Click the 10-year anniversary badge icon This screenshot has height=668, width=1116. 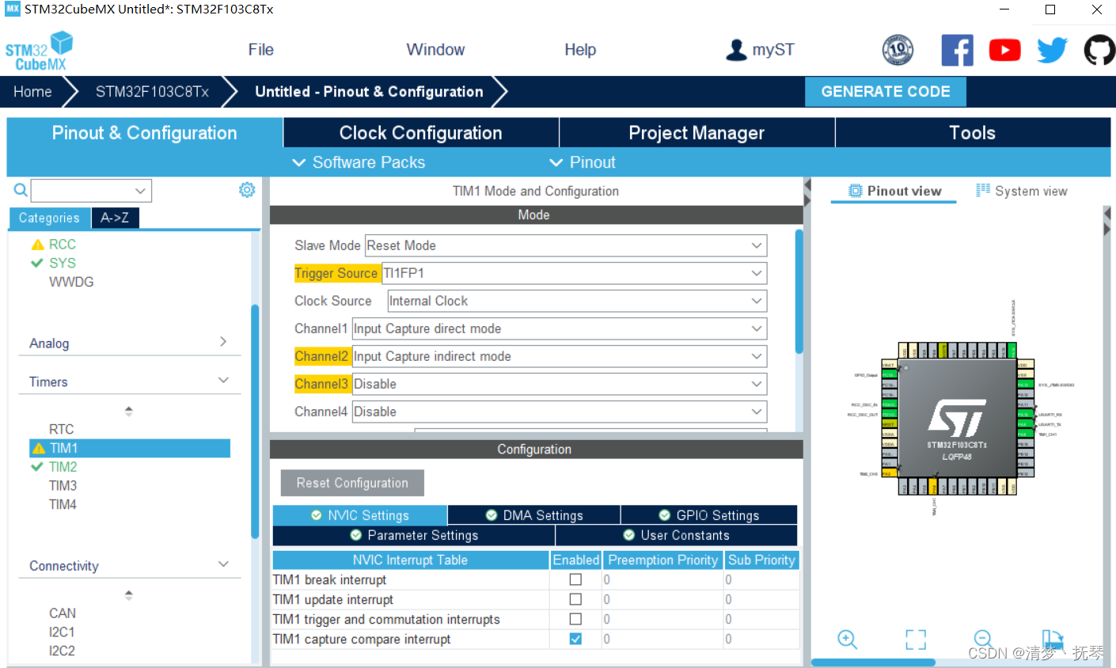pyautogui.click(x=898, y=50)
